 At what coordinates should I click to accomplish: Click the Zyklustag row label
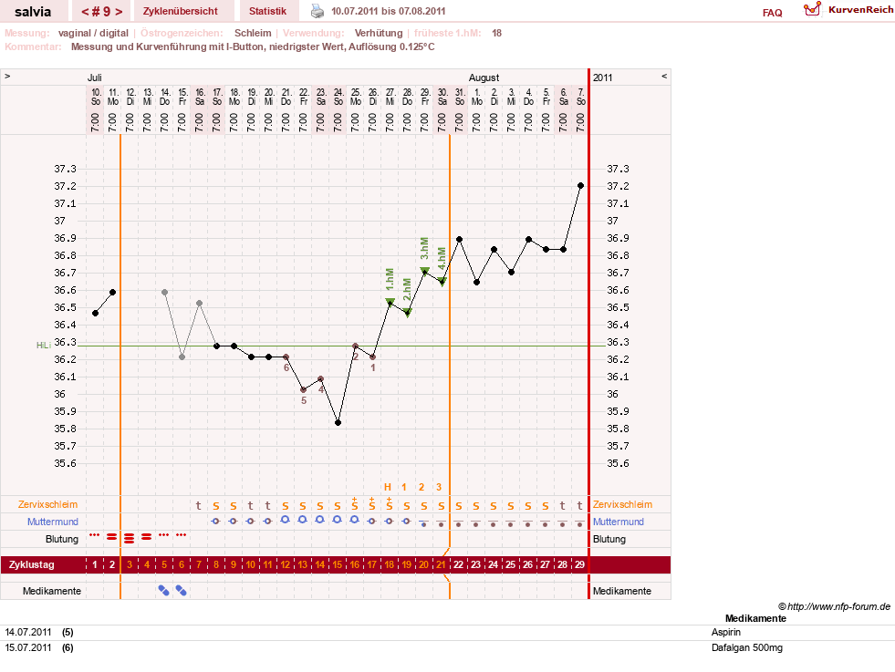coord(31,564)
